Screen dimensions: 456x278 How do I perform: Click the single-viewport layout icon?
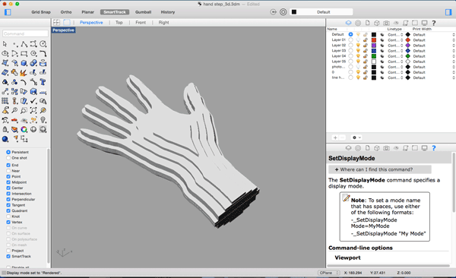click(x=67, y=22)
